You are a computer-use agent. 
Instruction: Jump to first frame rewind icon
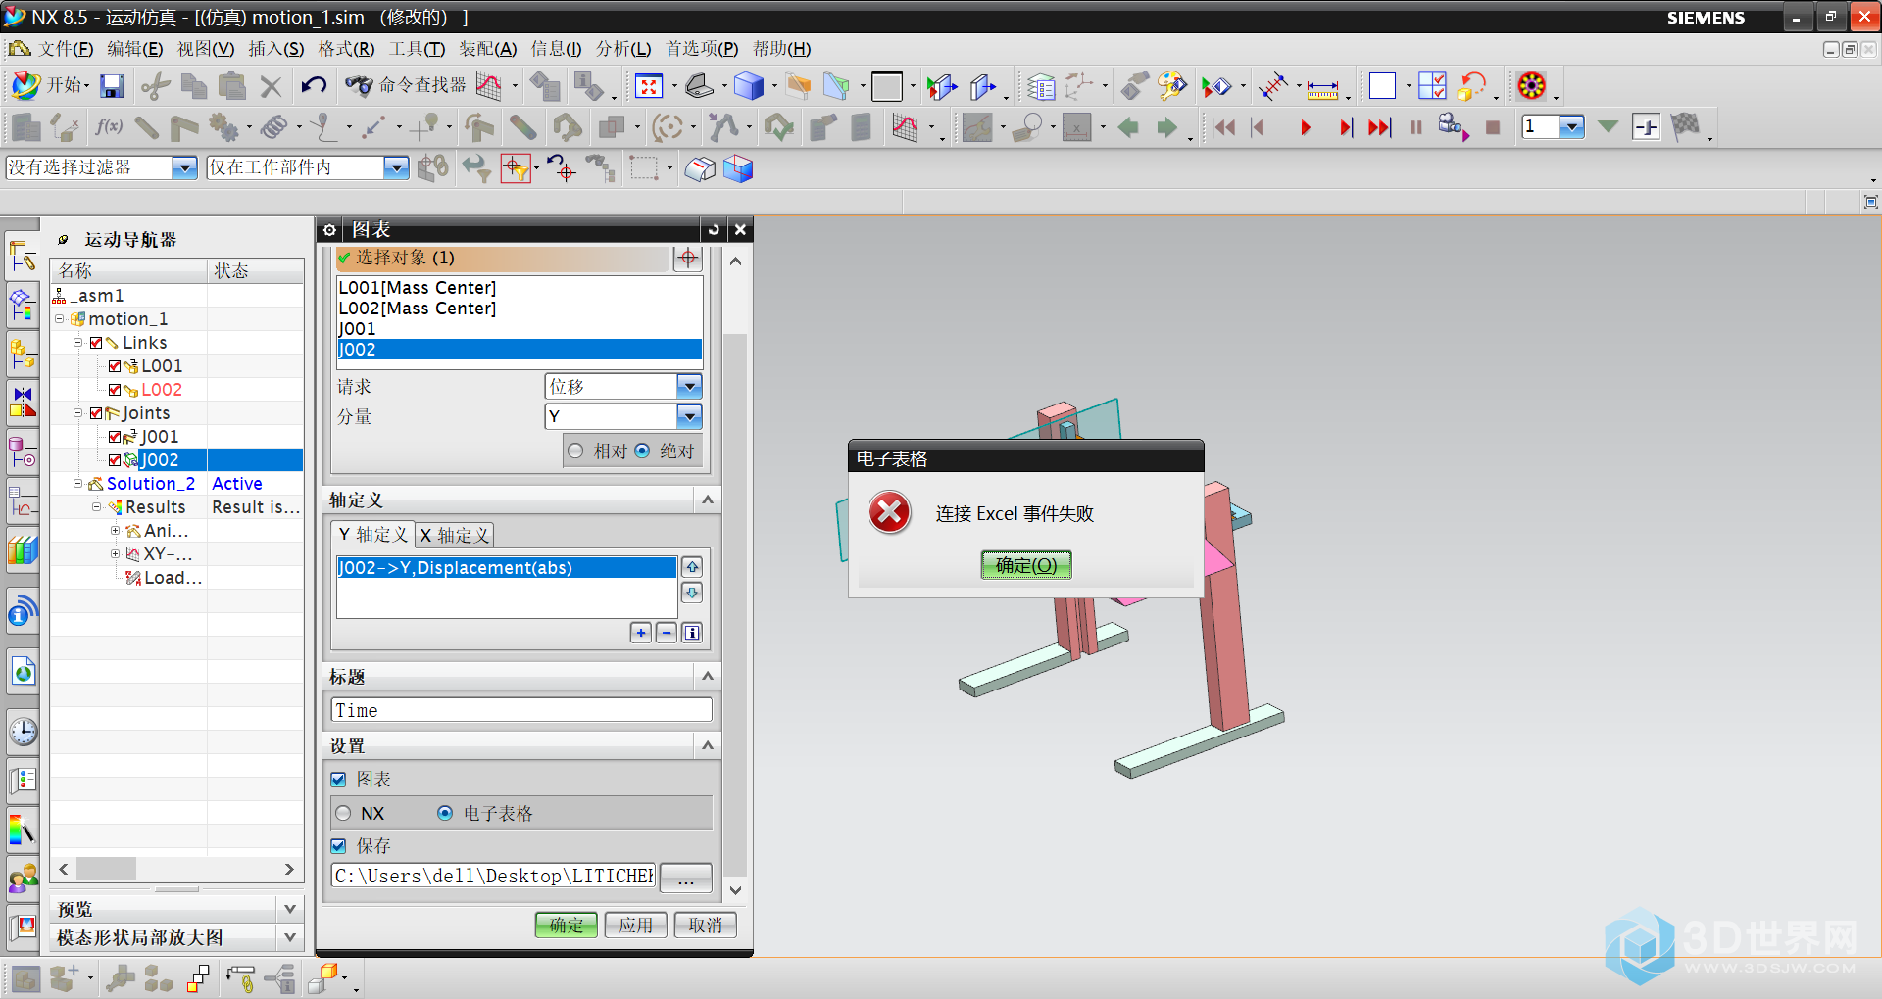coord(1223,127)
